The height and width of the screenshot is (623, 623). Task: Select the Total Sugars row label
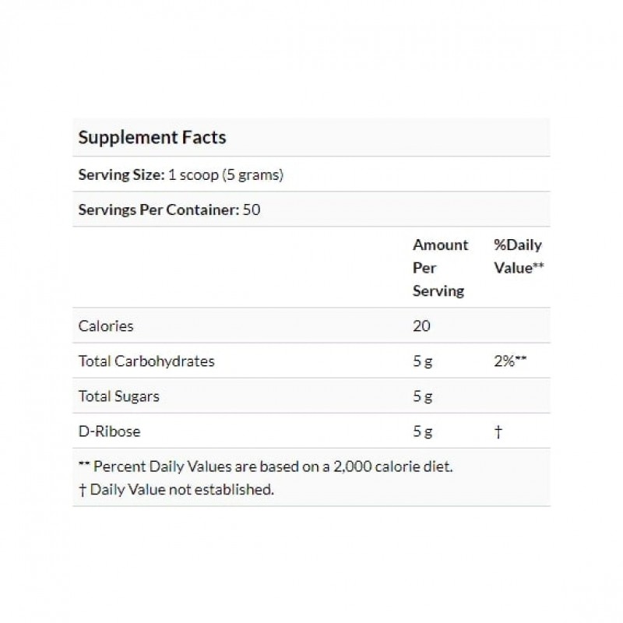118,396
